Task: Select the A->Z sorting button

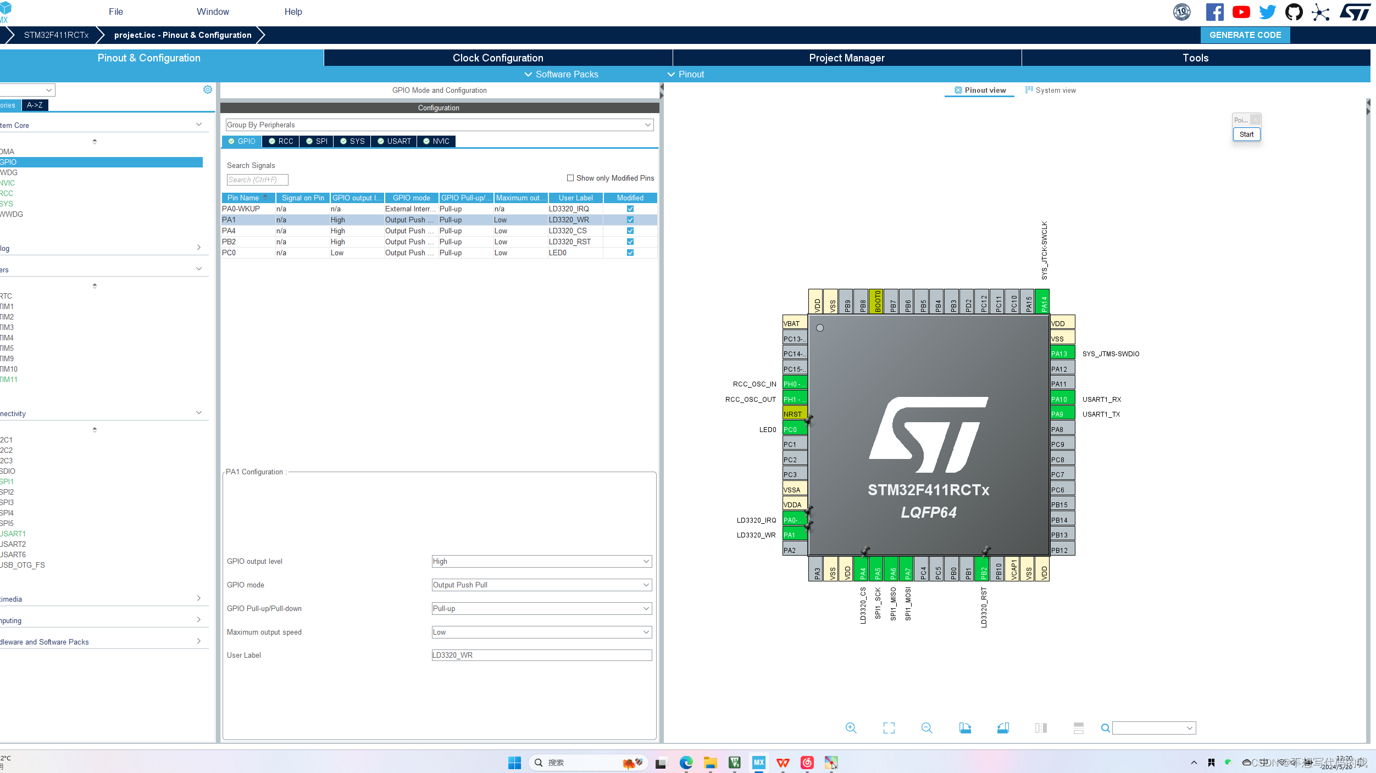Action: (35, 105)
